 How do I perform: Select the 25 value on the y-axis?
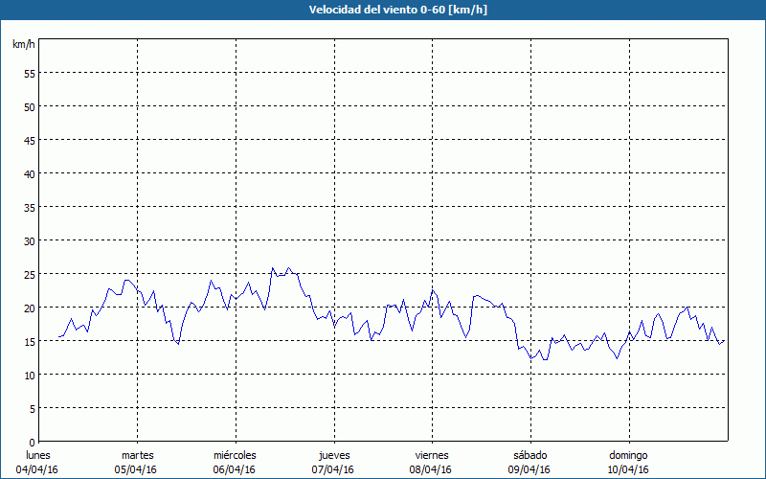(29, 275)
